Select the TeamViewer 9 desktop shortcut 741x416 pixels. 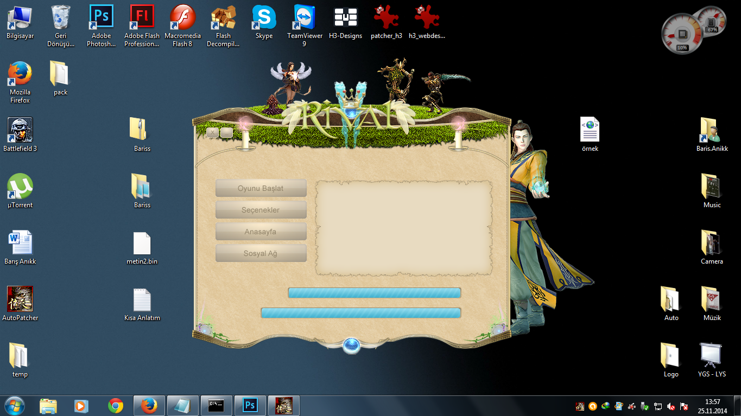305,26
